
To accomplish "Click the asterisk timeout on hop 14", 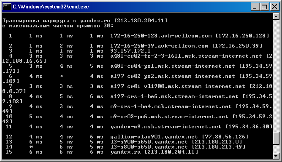I will click(x=31, y=147).
